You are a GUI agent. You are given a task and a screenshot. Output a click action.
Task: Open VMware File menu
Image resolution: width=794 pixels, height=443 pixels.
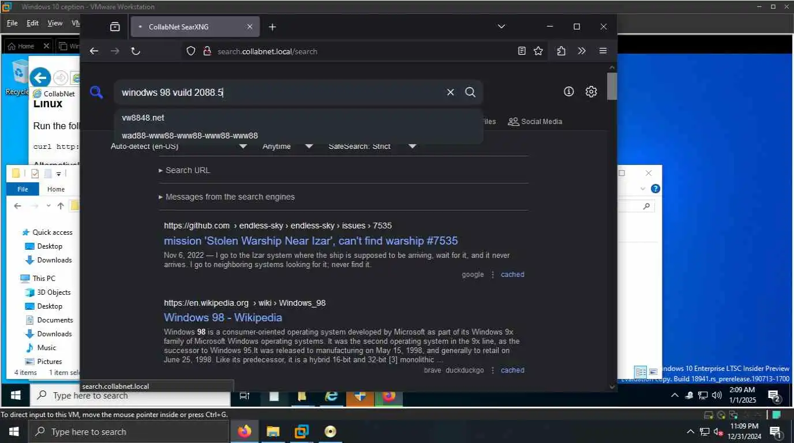(12, 23)
